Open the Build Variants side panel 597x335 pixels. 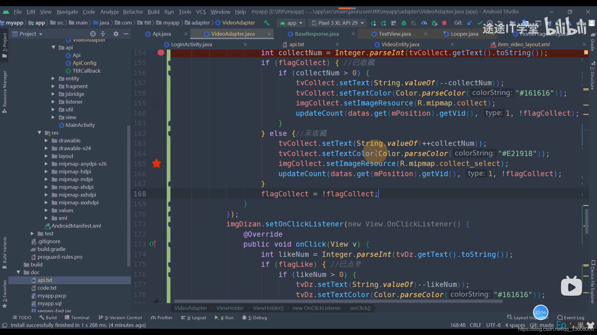click(5, 252)
